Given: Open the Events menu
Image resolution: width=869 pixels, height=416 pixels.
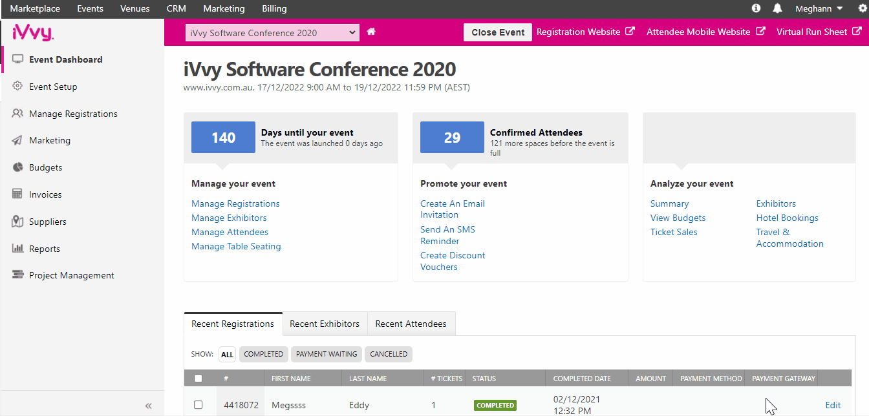Looking at the screenshot, I should click(91, 9).
